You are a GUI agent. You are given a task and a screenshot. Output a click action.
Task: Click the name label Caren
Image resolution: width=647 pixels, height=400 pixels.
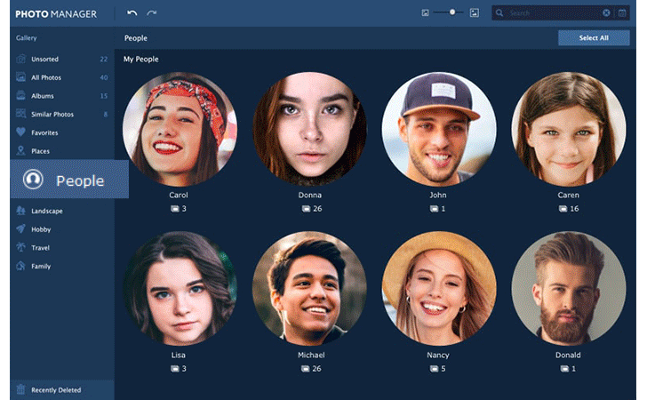tap(568, 195)
